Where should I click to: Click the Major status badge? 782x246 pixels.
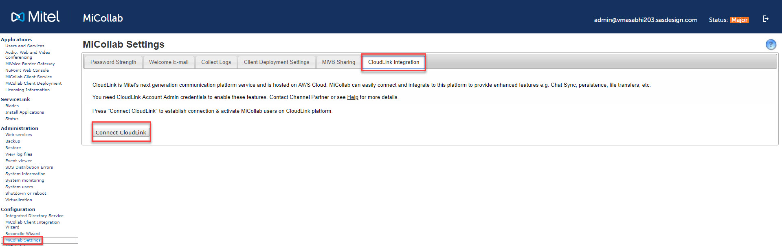tap(739, 20)
